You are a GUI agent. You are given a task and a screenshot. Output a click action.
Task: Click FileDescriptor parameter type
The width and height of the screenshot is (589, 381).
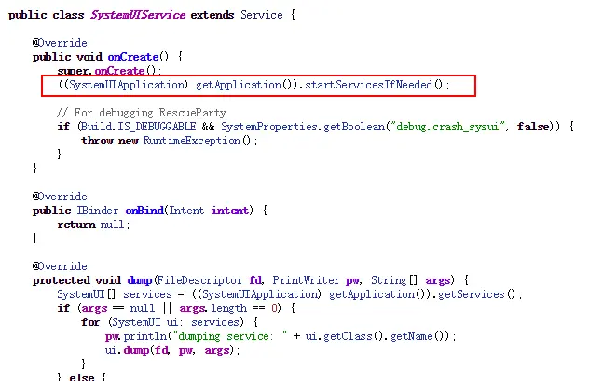click(199, 280)
